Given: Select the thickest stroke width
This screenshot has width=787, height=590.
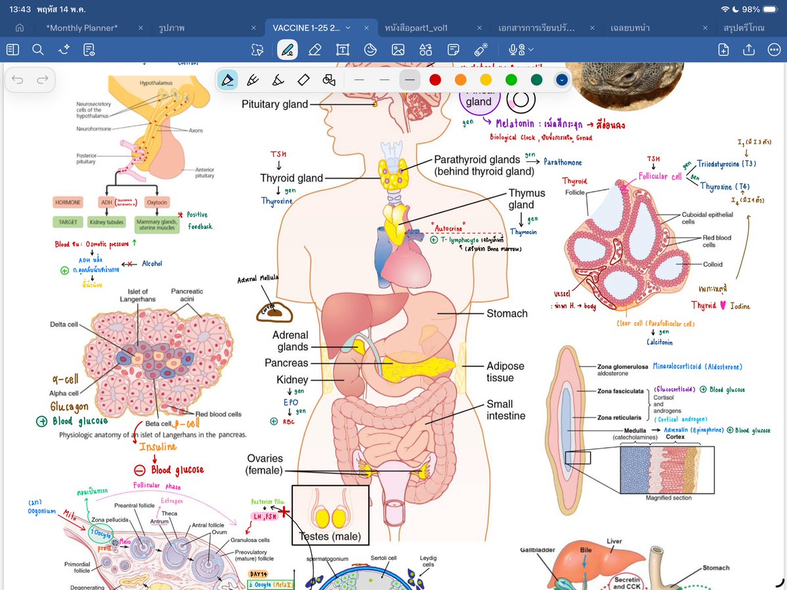Looking at the screenshot, I should (410, 80).
